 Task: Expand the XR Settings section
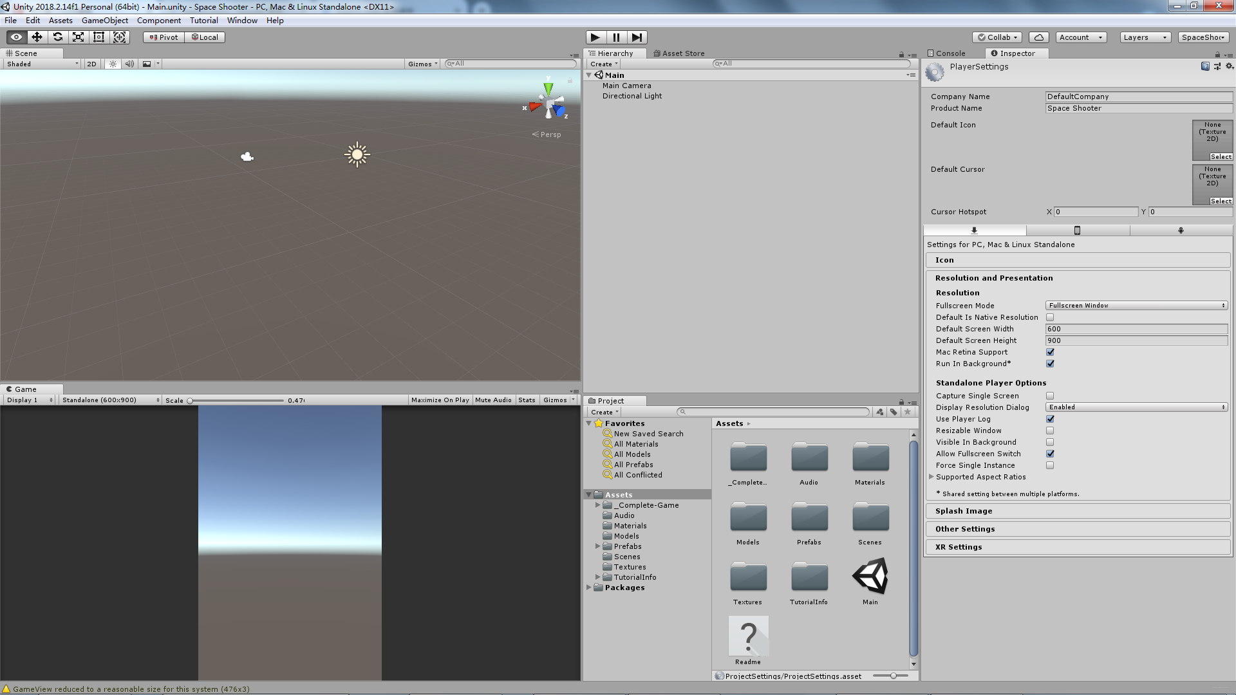[x=1078, y=547]
